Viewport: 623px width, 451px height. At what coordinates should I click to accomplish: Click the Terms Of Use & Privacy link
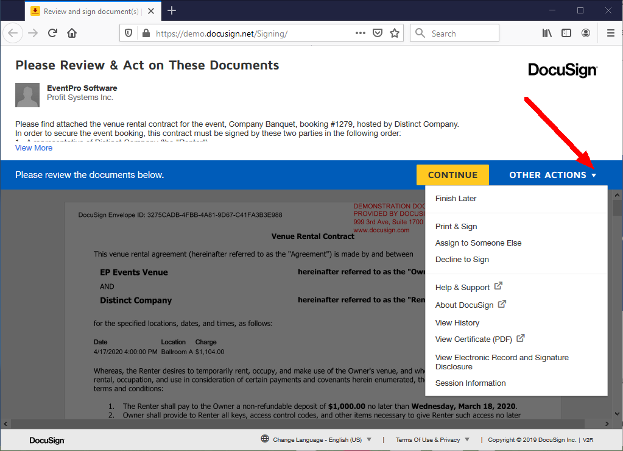[x=428, y=439]
